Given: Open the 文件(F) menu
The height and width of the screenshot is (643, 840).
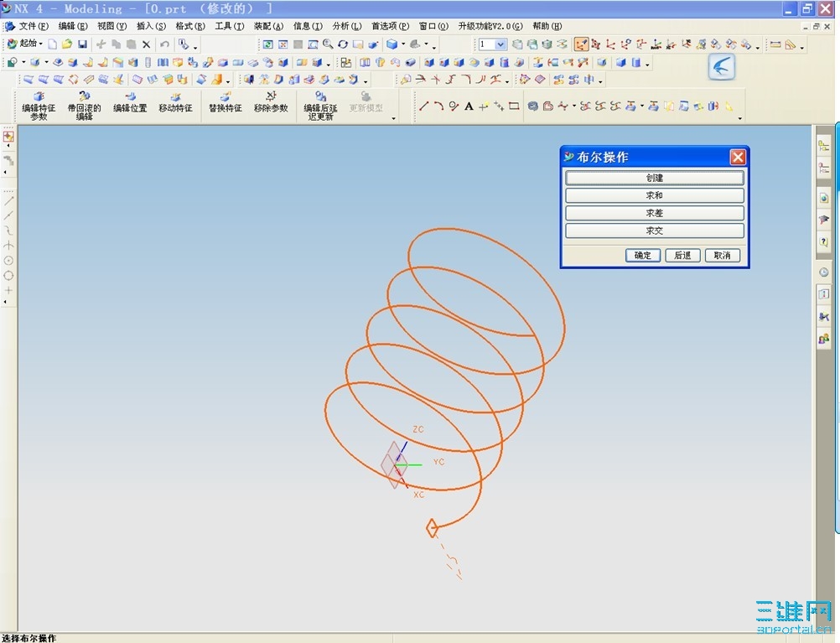Looking at the screenshot, I should [x=34, y=26].
